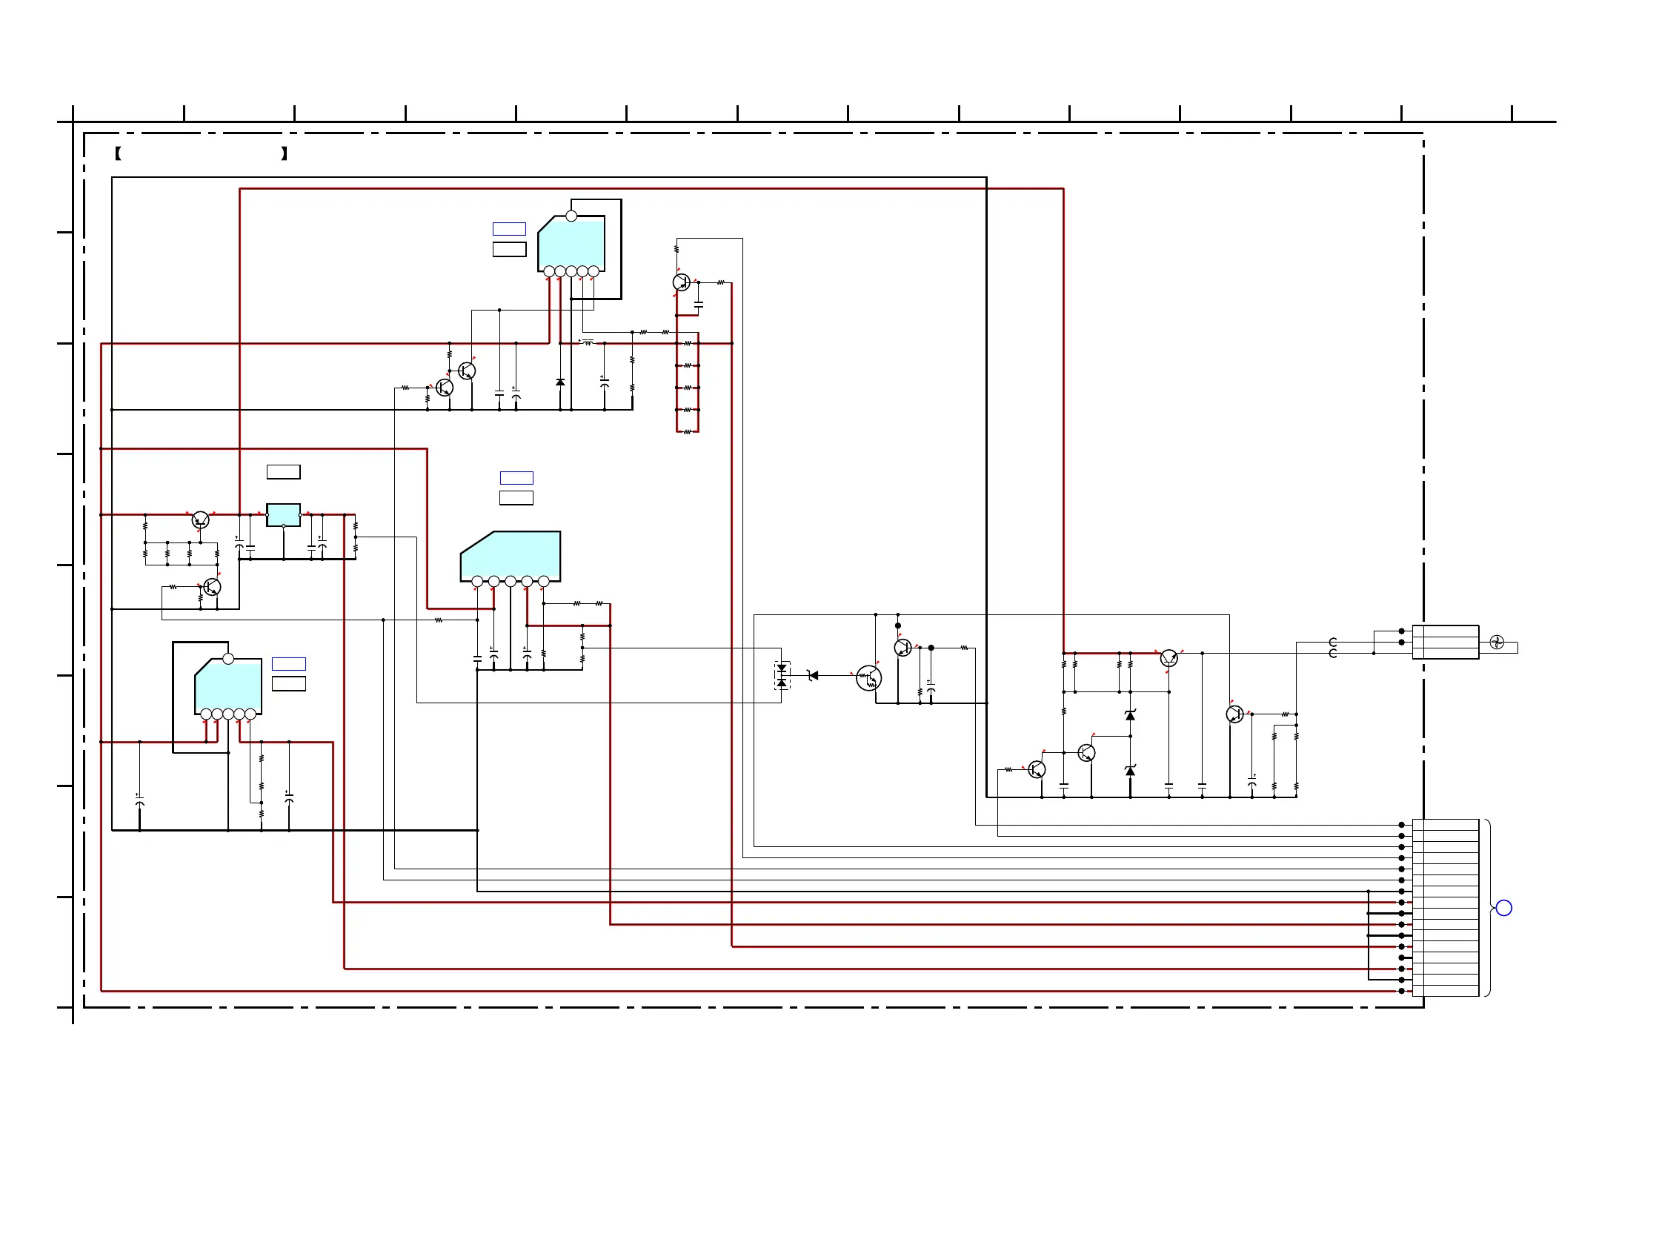
Task: Click blue-outlined label box above center IC
Action: [x=516, y=478]
